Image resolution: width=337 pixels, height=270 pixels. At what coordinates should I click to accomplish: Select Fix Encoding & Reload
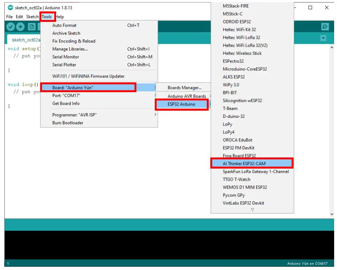point(99,41)
